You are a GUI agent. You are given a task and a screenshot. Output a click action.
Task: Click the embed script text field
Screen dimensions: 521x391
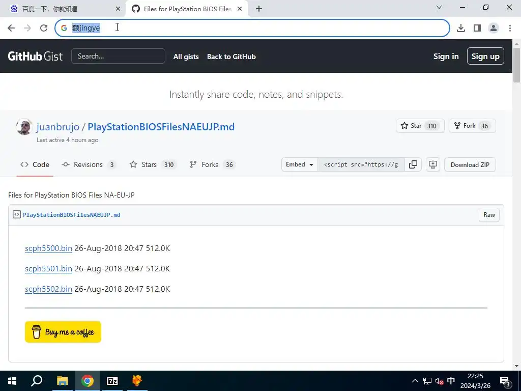(361, 164)
